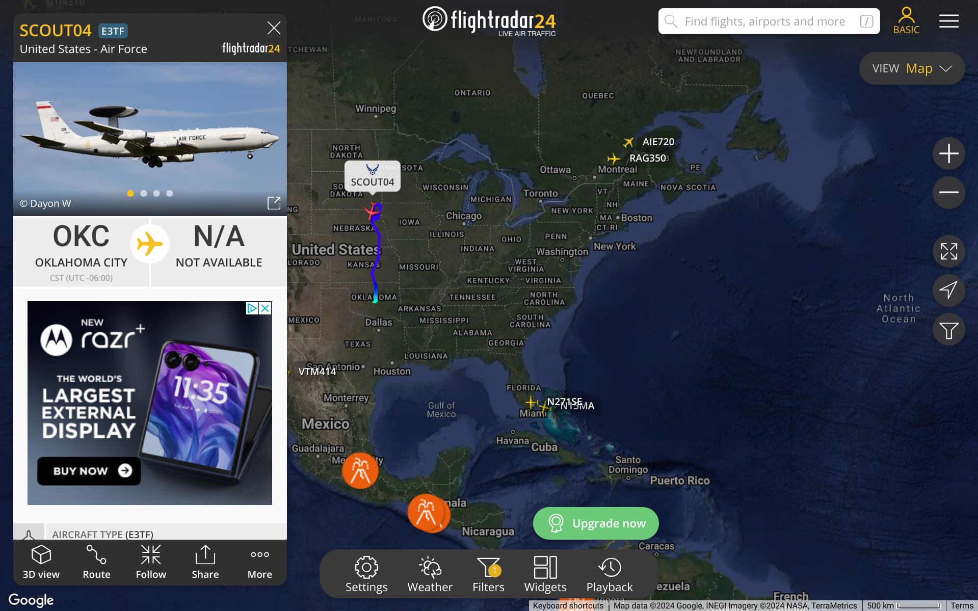The image size is (978, 611).
Task: Zoom in on the map
Action: (948, 153)
